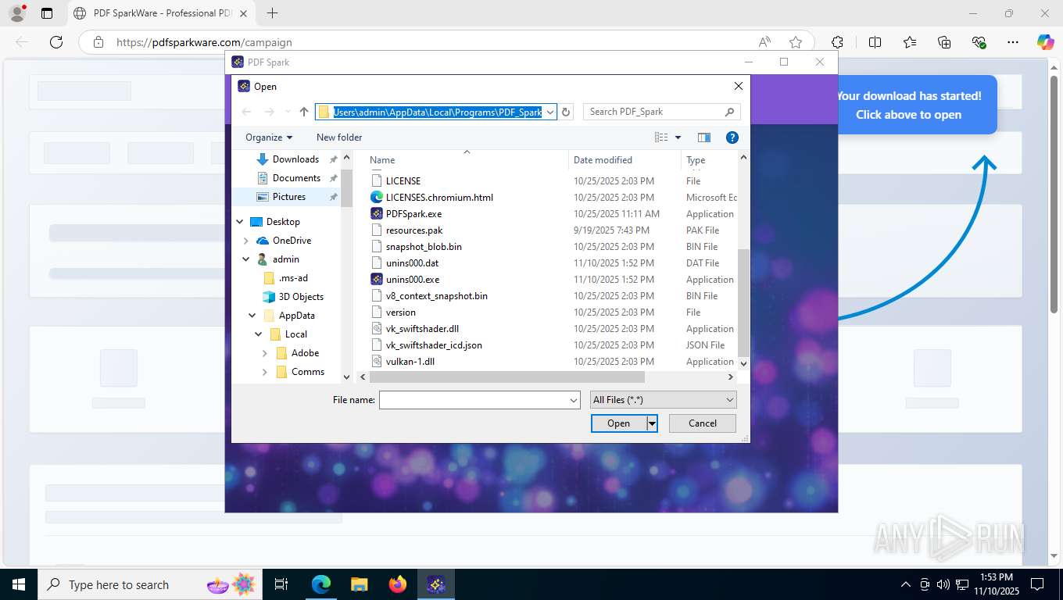
Task: Open browser essentials heart icon
Action: point(979,42)
